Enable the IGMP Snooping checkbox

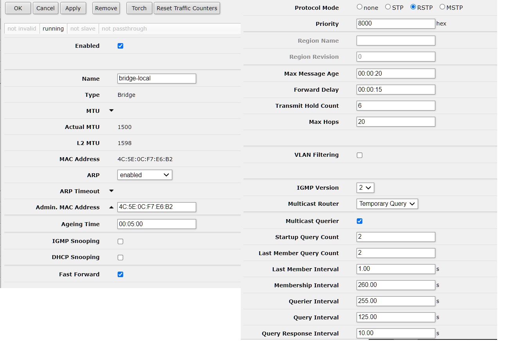121,241
